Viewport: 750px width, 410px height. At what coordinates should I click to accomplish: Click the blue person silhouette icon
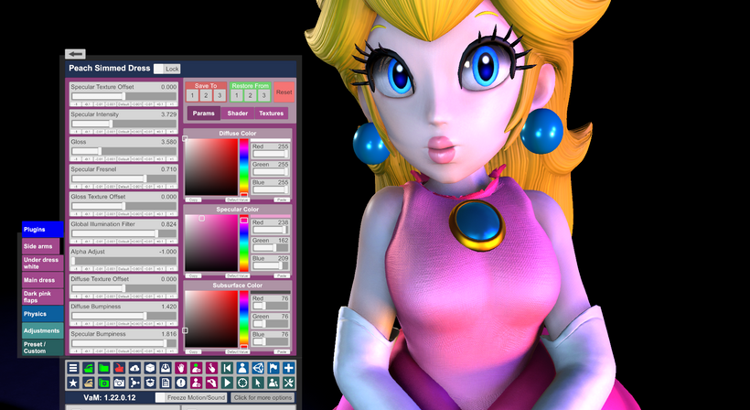242,368
